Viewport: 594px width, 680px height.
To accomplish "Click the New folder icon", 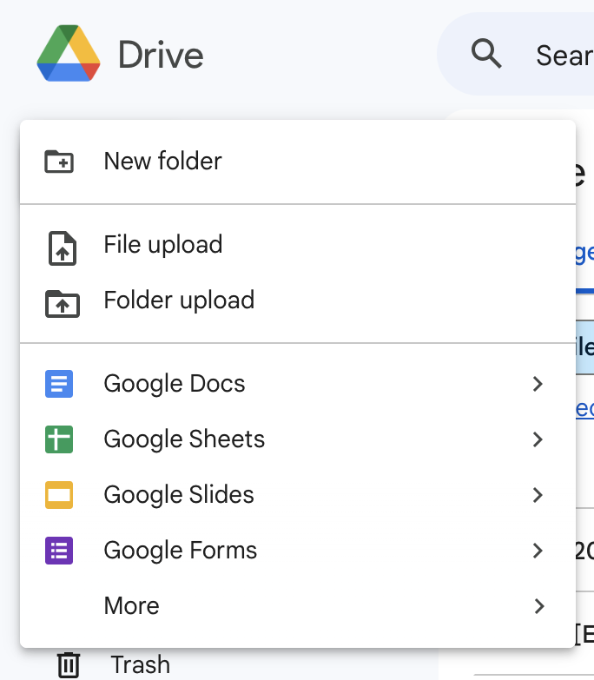I will click(59, 162).
